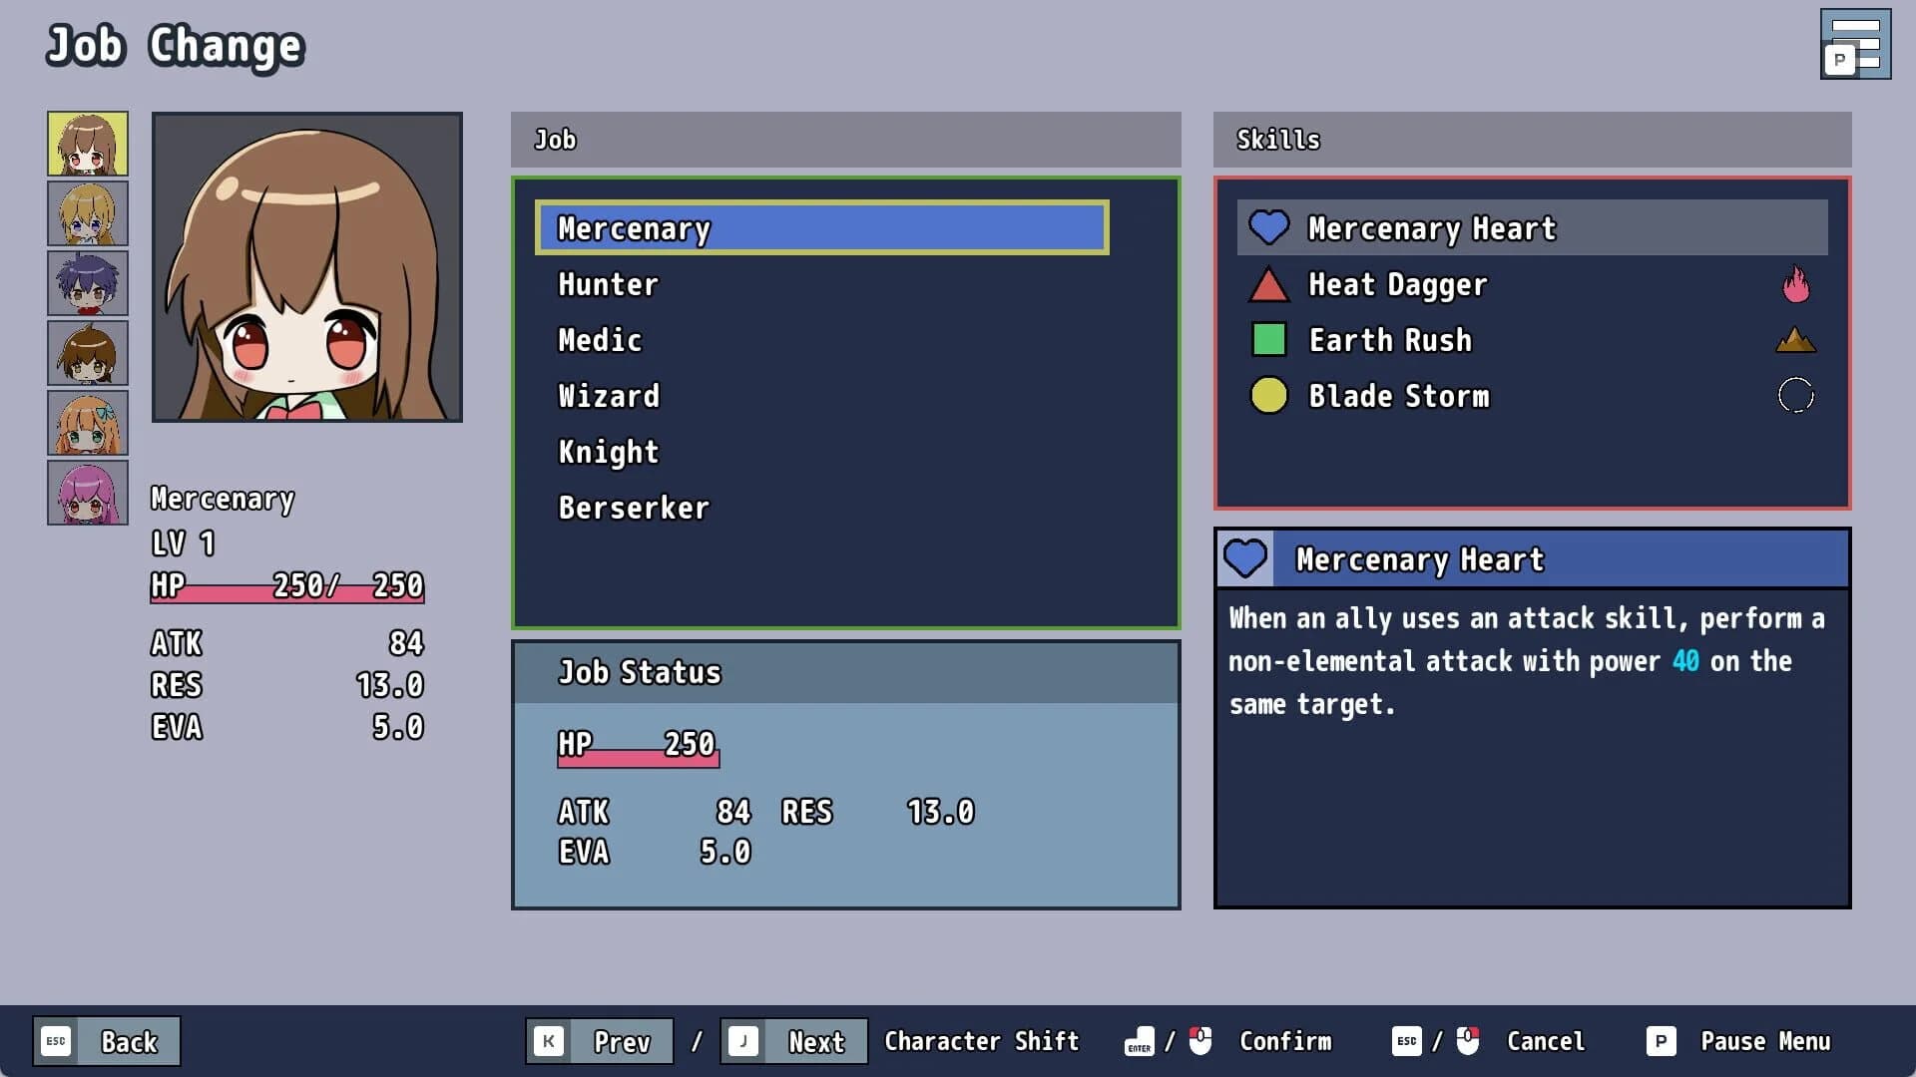This screenshot has height=1077, width=1916.
Task: Click the yellow circle icon beside Blade Storm
Action: click(x=1268, y=395)
